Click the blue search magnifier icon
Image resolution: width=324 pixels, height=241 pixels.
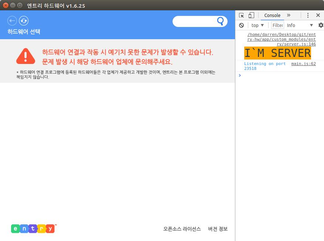click(221, 21)
